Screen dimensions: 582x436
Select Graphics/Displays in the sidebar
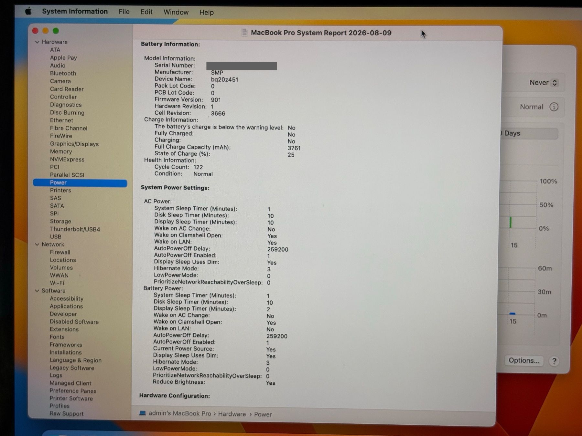click(x=74, y=144)
